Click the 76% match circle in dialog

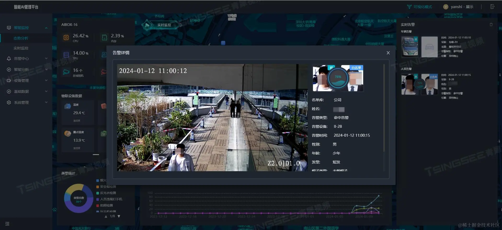[338, 78]
